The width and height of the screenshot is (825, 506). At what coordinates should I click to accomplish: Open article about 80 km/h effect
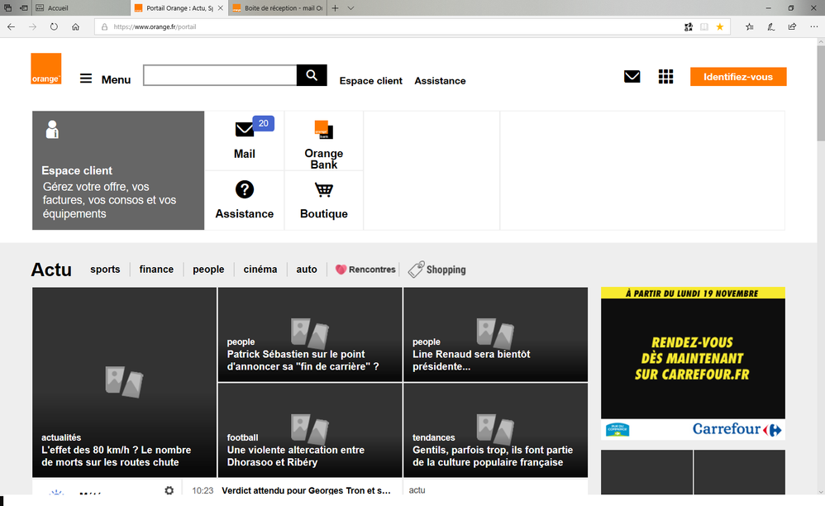click(124, 382)
